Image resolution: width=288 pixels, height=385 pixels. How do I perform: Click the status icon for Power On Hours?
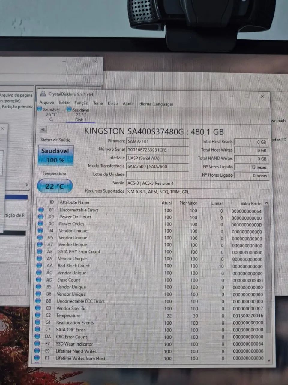click(41, 217)
